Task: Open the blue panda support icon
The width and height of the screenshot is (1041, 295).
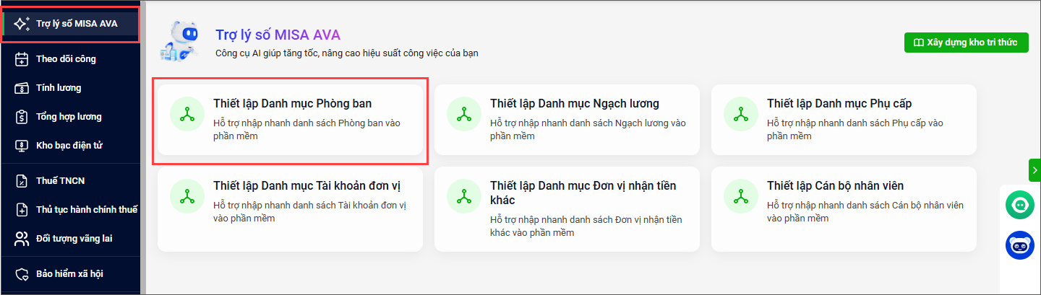Action: point(1020,245)
